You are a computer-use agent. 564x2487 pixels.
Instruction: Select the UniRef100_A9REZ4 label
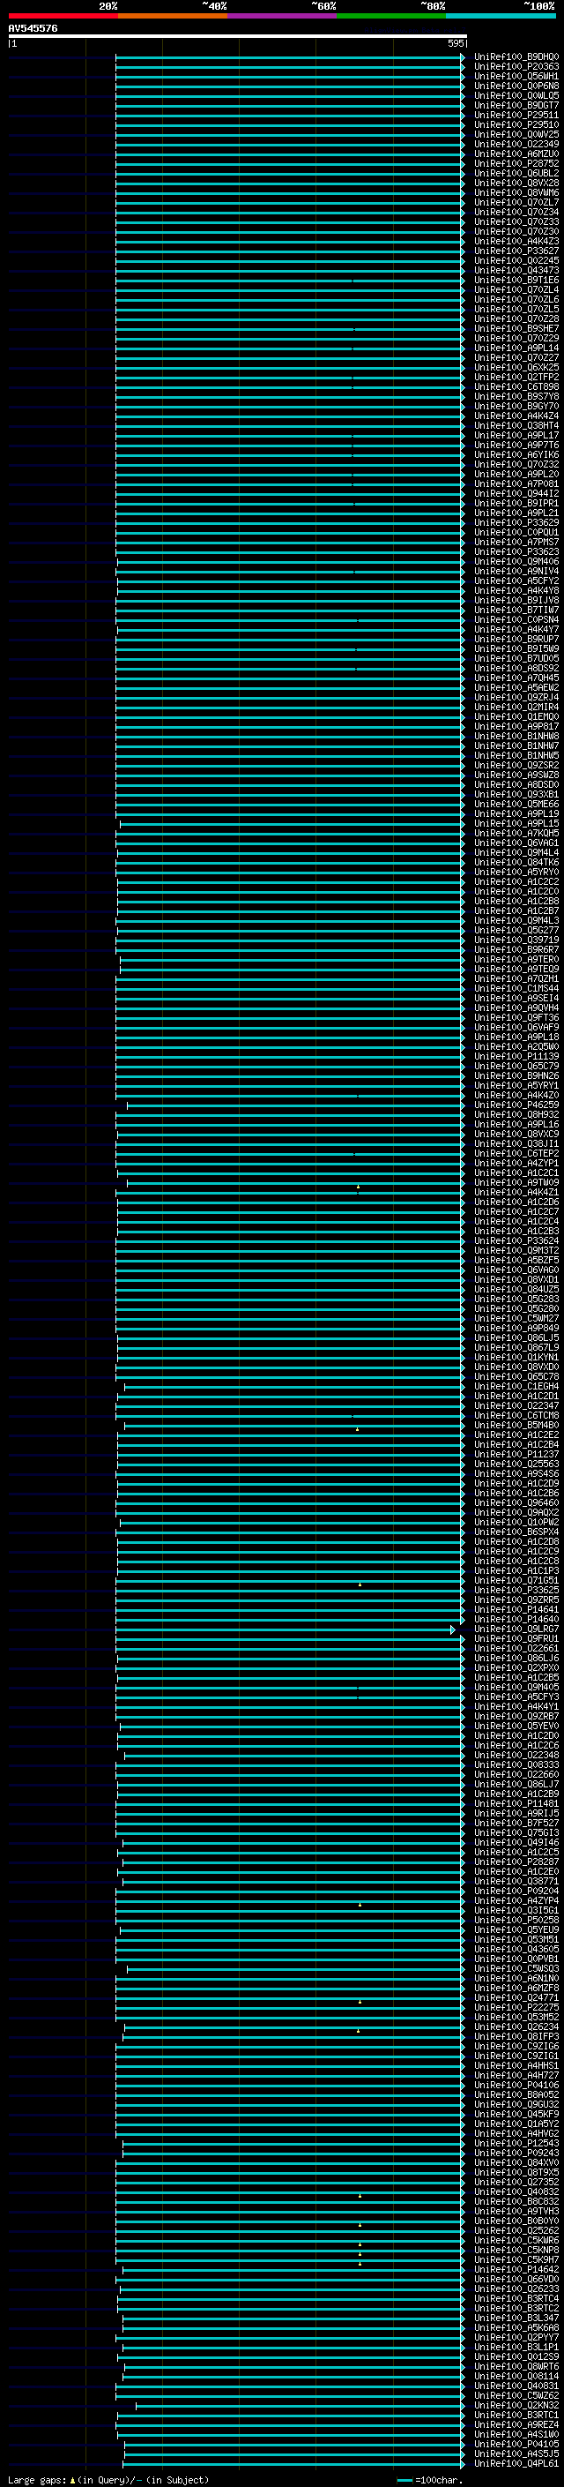(x=516, y=2424)
